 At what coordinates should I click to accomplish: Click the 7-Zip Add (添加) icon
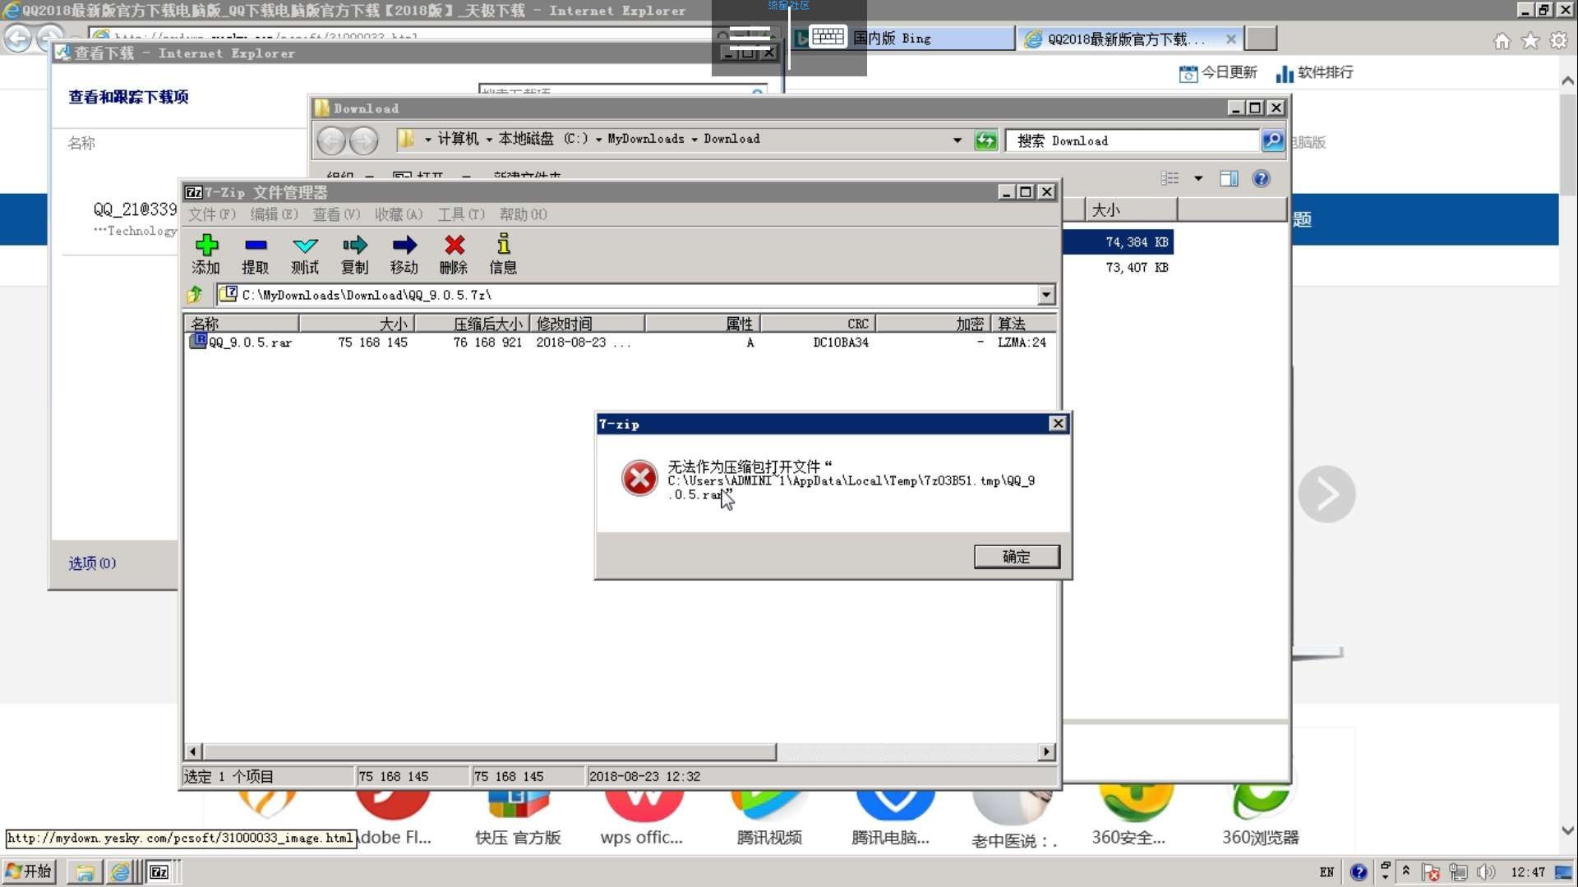pyautogui.click(x=206, y=246)
